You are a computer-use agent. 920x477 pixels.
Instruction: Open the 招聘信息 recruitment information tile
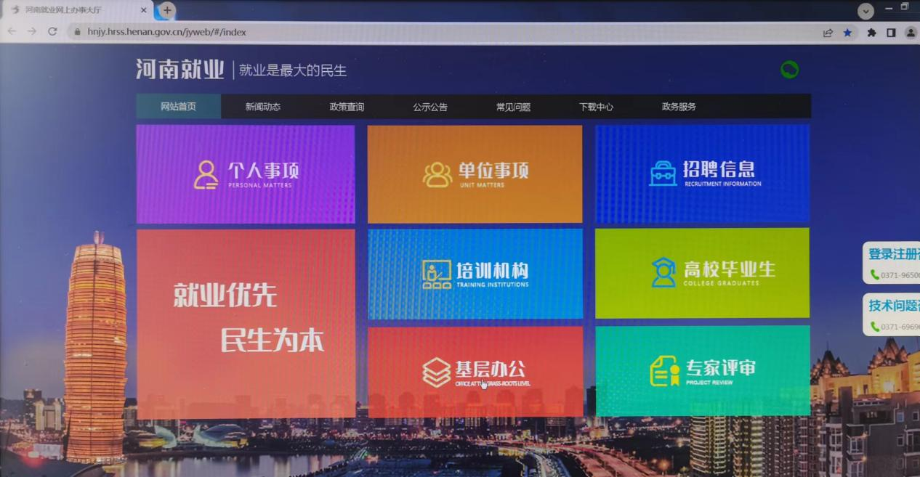[702, 174]
